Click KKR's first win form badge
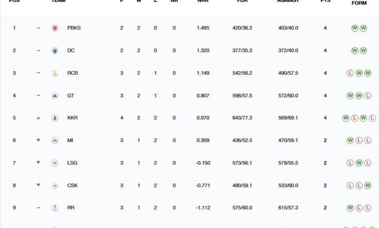The image size is (379, 228). (346, 118)
